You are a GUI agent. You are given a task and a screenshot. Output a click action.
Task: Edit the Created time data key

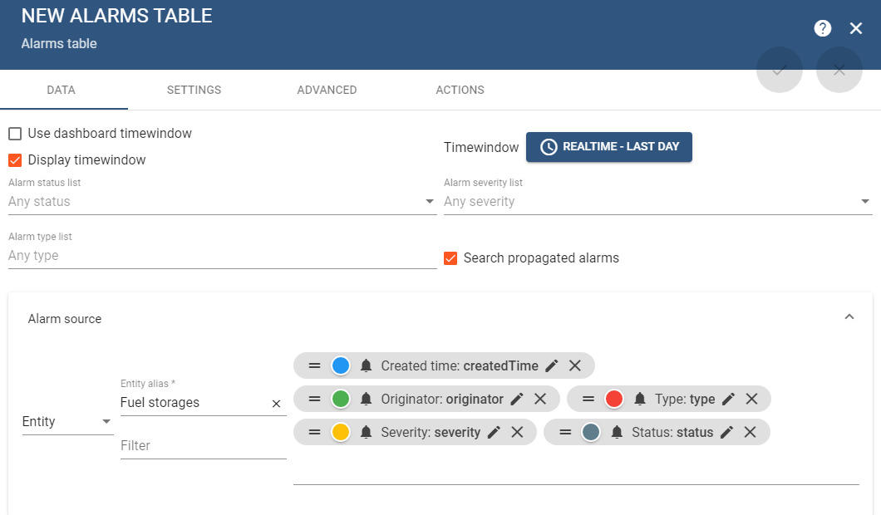552,365
